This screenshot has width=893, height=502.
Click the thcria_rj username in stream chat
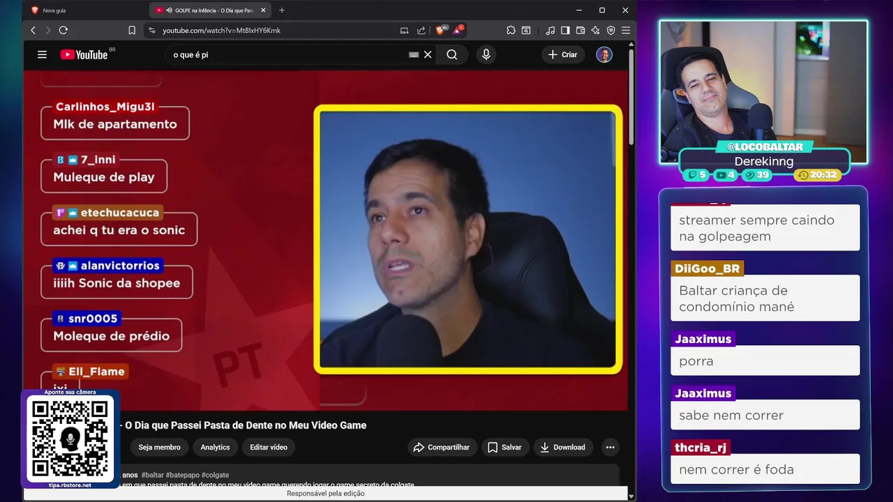700,448
